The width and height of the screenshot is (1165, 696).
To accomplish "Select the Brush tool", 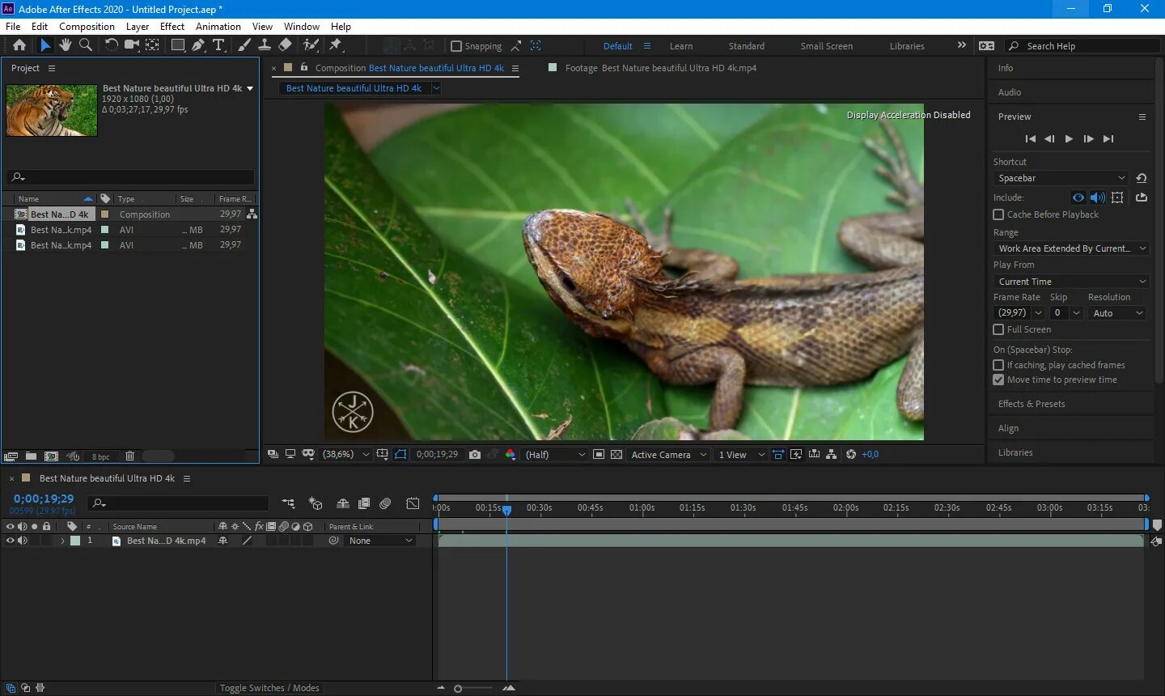I will (x=244, y=45).
